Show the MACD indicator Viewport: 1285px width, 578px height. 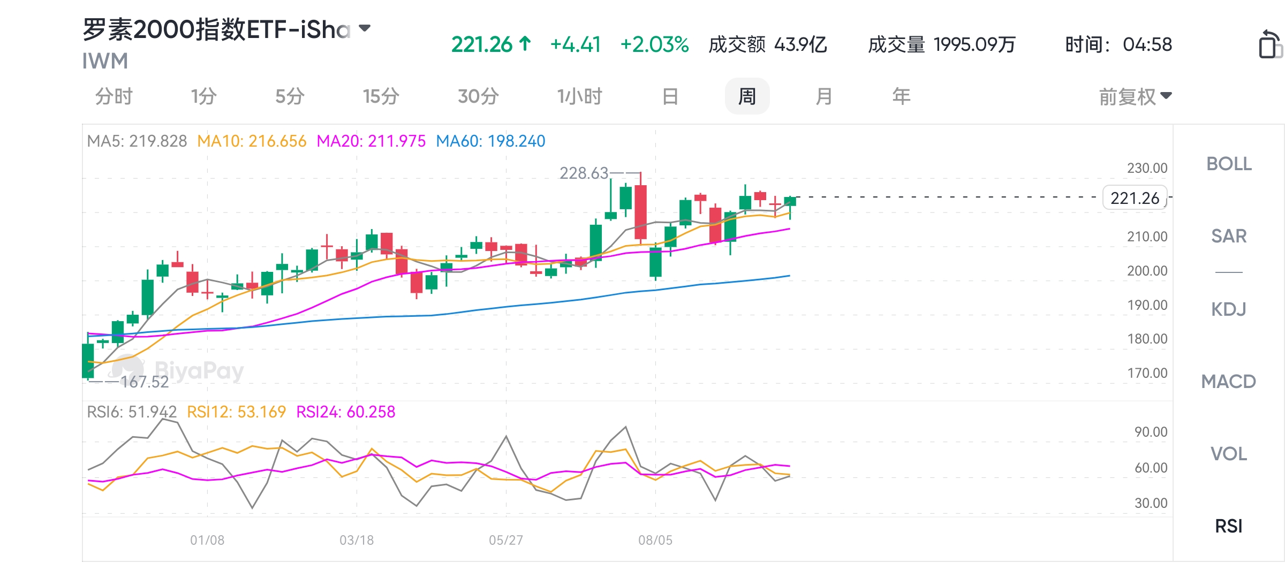pyautogui.click(x=1229, y=382)
